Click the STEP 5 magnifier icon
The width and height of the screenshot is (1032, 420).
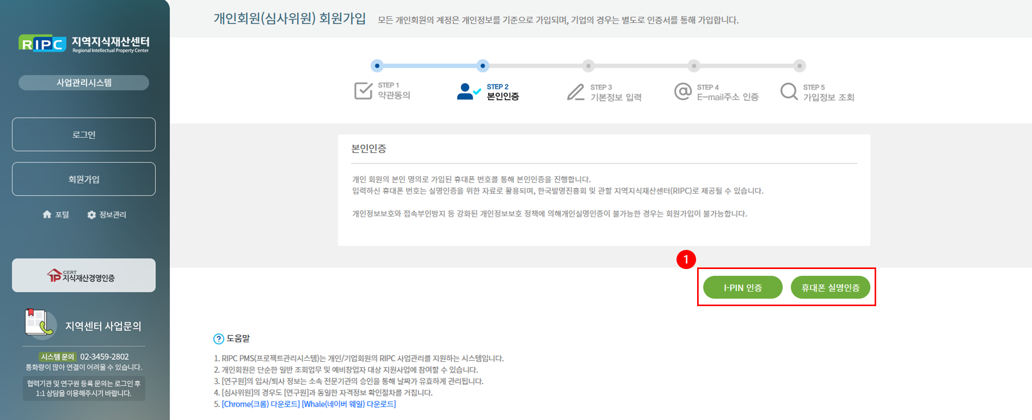click(x=789, y=92)
